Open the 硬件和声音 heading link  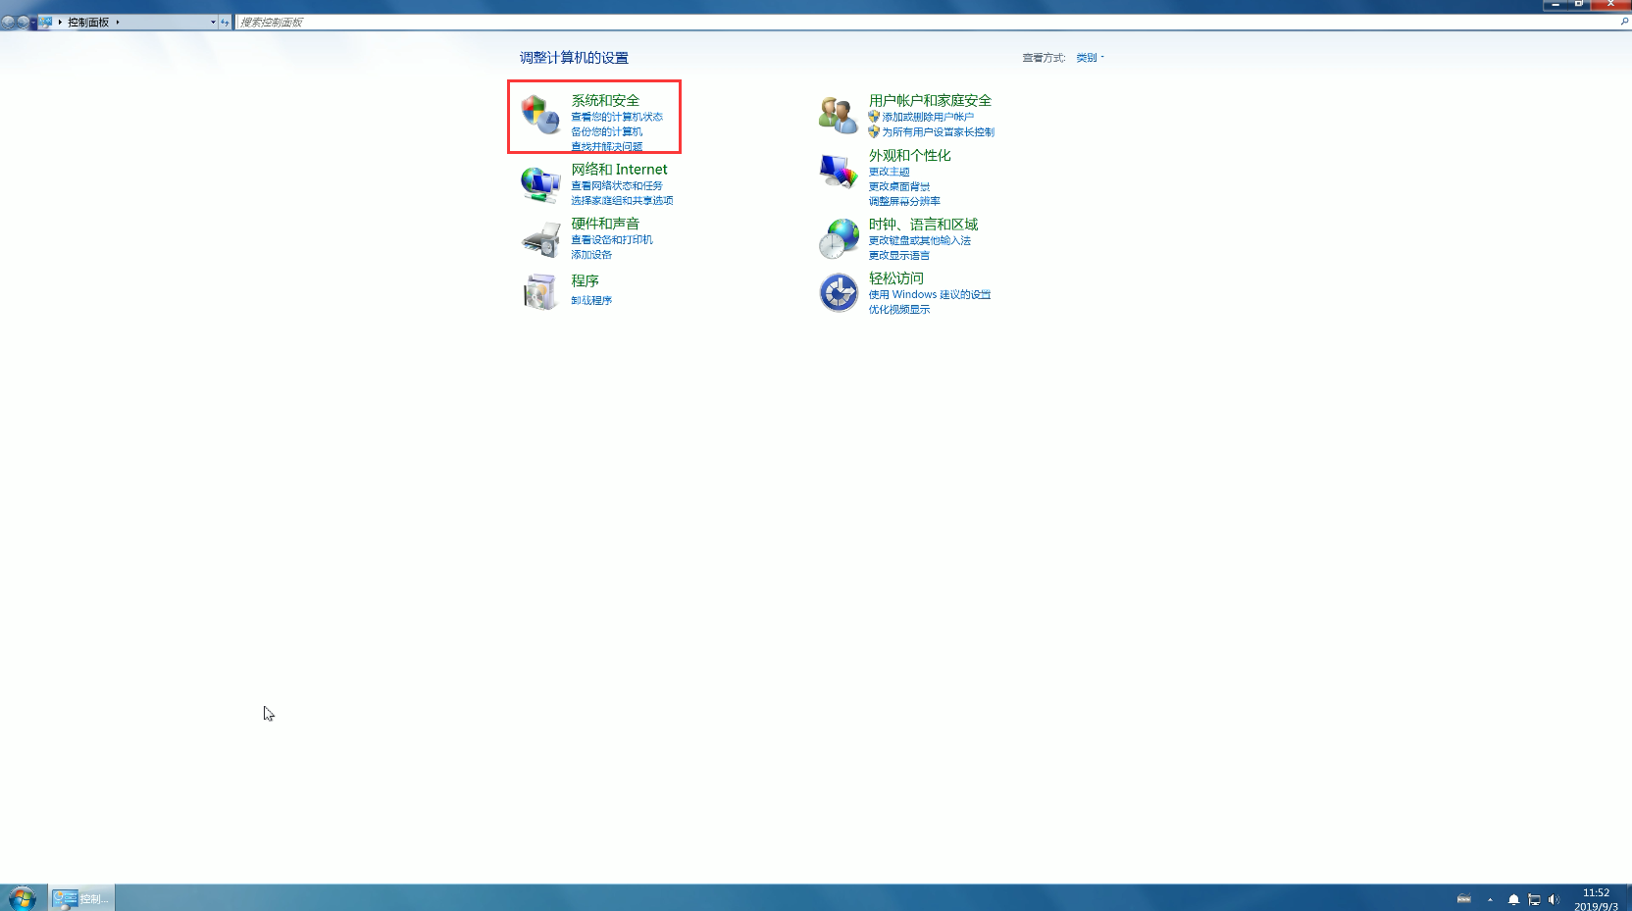(605, 224)
